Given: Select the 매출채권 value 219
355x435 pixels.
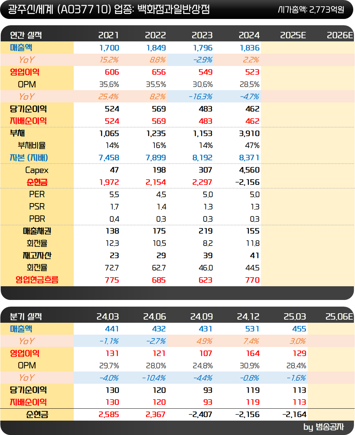Looking at the screenshot, I should pyautogui.click(x=205, y=231).
